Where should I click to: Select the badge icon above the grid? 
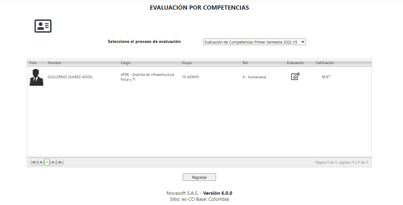43,26
